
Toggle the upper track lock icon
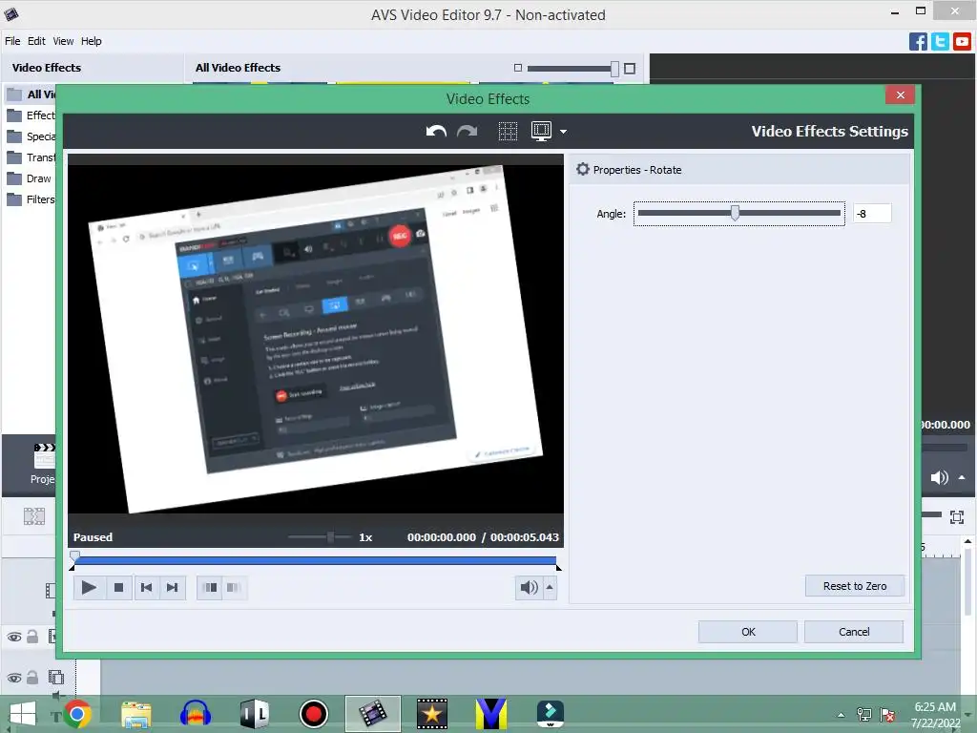click(x=32, y=637)
